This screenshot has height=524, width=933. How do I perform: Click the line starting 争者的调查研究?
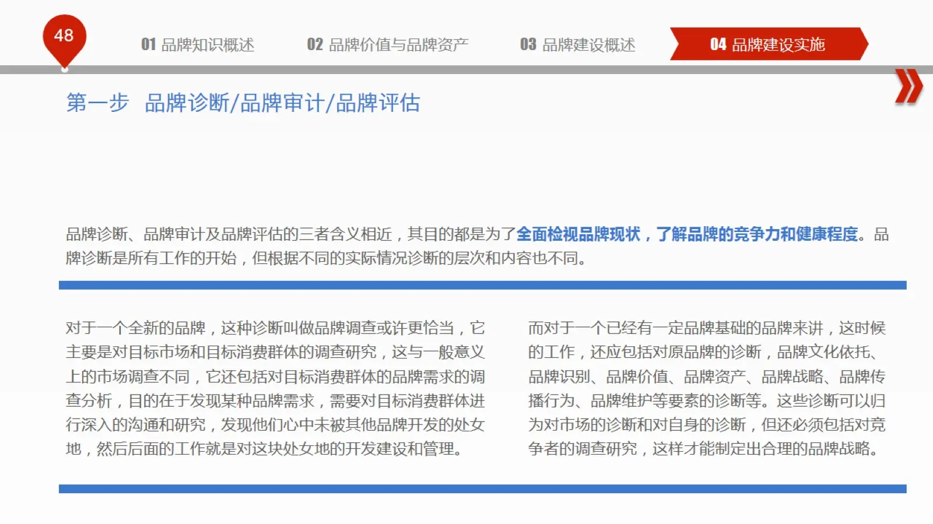tap(704, 449)
